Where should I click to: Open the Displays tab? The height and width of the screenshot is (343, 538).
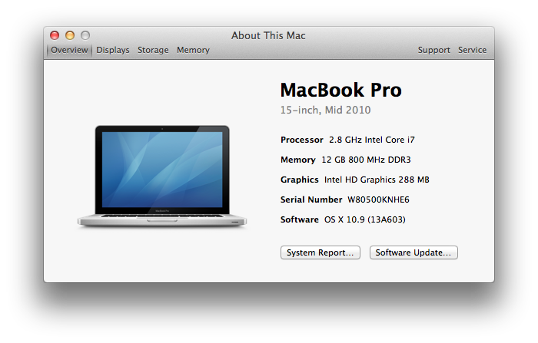112,50
